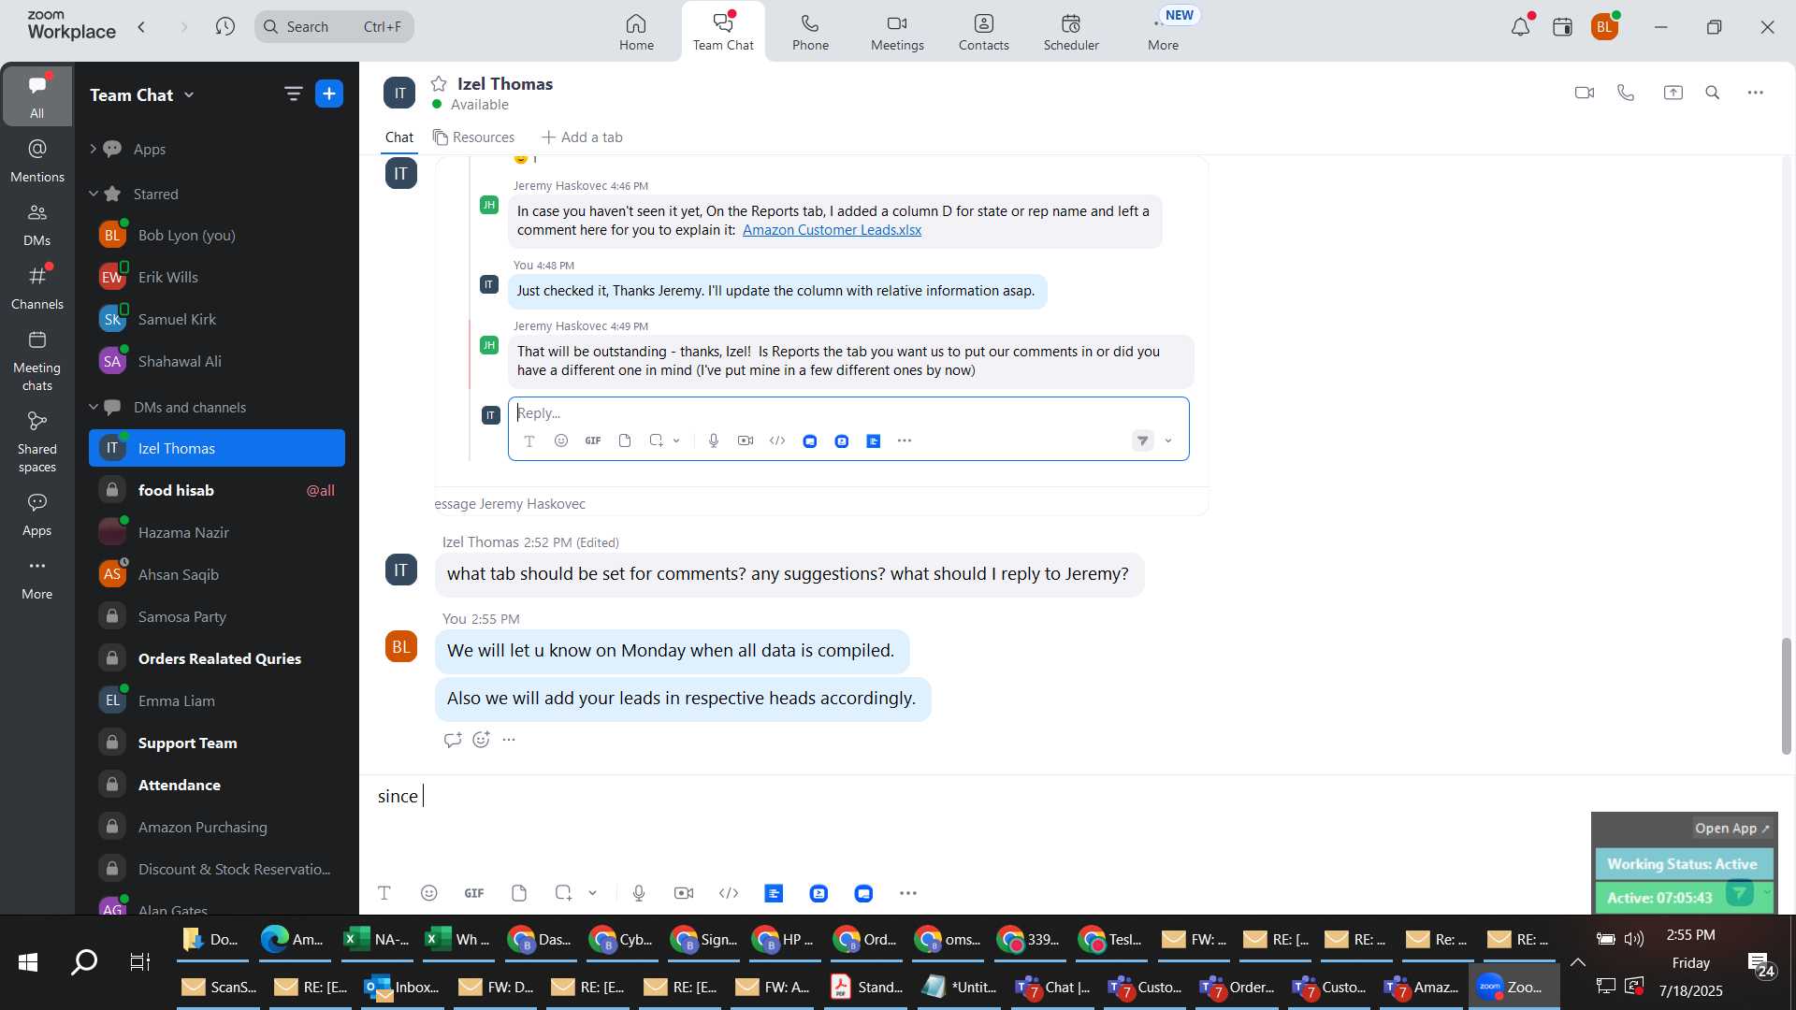Viewport: 1796px width, 1010px height.
Task: Open Amazon Customer Leads.xlsx link
Action: pos(832,230)
